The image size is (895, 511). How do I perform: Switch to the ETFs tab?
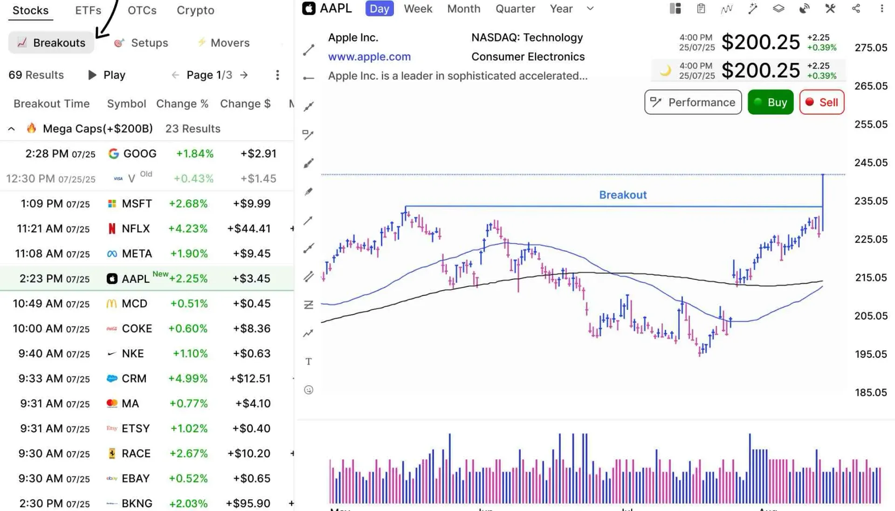click(88, 10)
